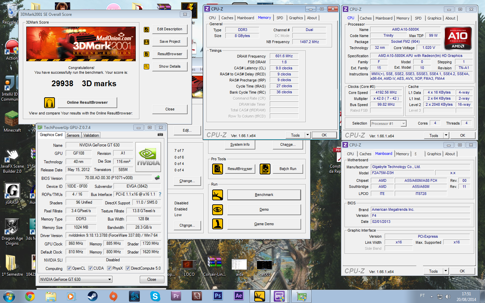
Task: Click the Online ResultBrowser button
Action: [x=87, y=102]
